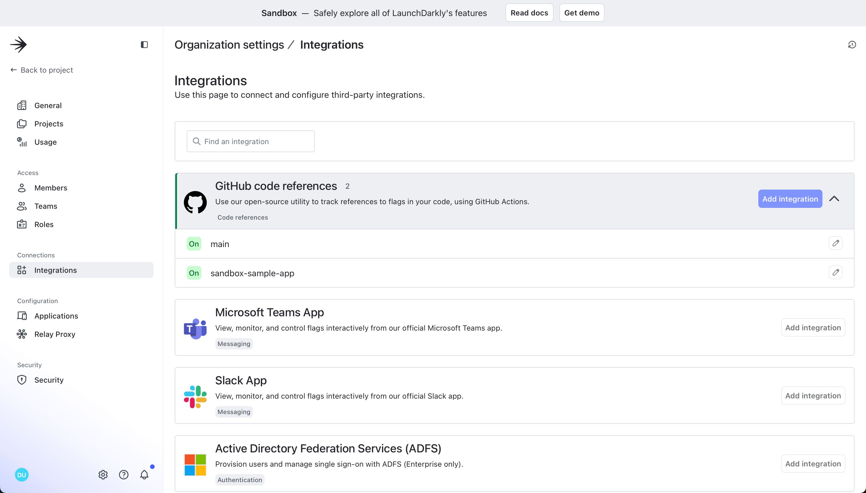This screenshot has height=493, width=866.
Task: Open notifications bell icon
Action: point(144,475)
